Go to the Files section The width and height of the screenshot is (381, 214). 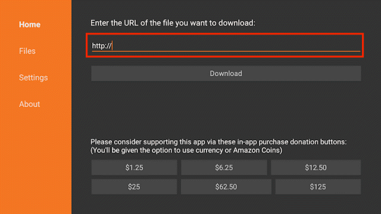pos(27,51)
